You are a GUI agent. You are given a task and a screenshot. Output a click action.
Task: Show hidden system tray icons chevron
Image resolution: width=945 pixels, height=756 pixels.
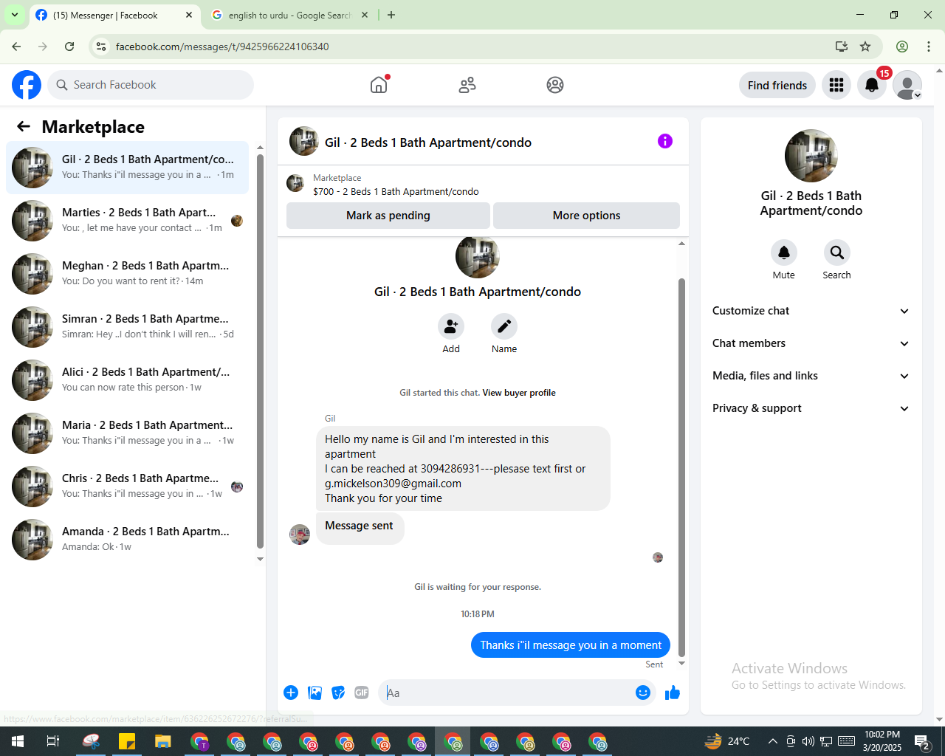[x=772, y=741]
